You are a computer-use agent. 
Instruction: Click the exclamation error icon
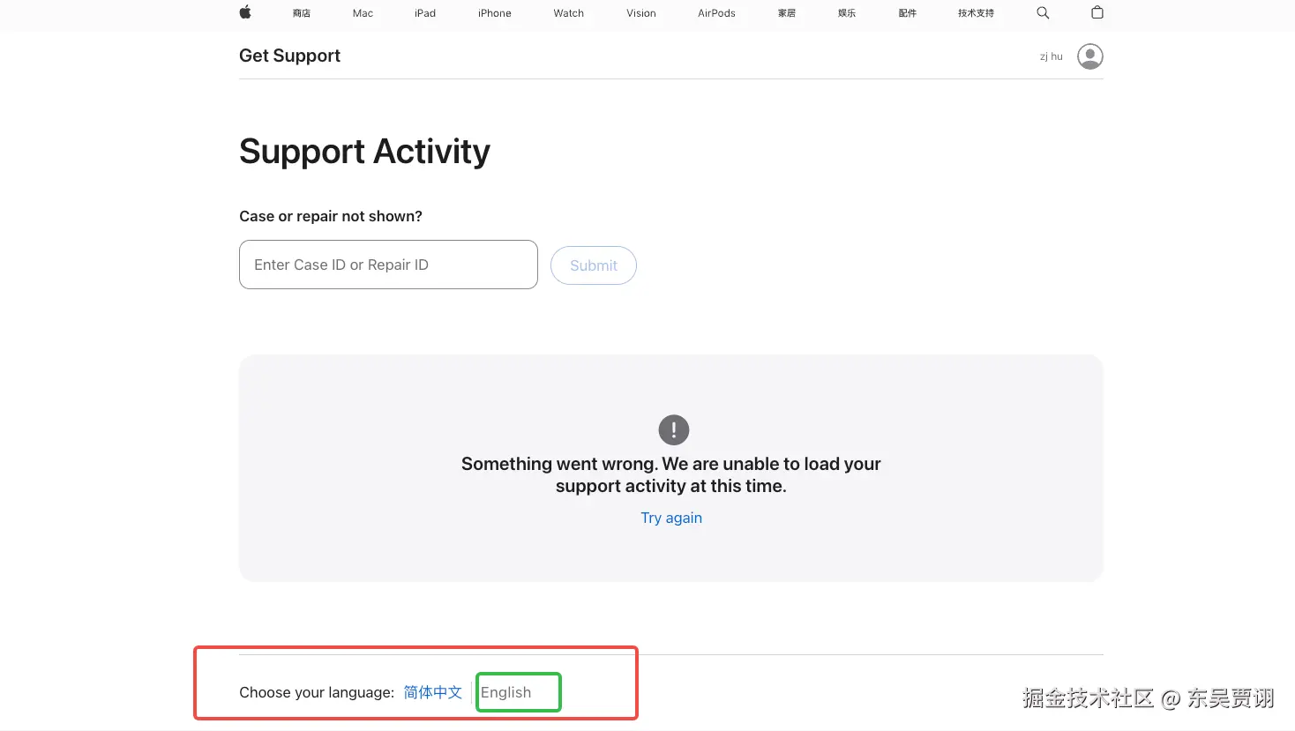point(674,430)
